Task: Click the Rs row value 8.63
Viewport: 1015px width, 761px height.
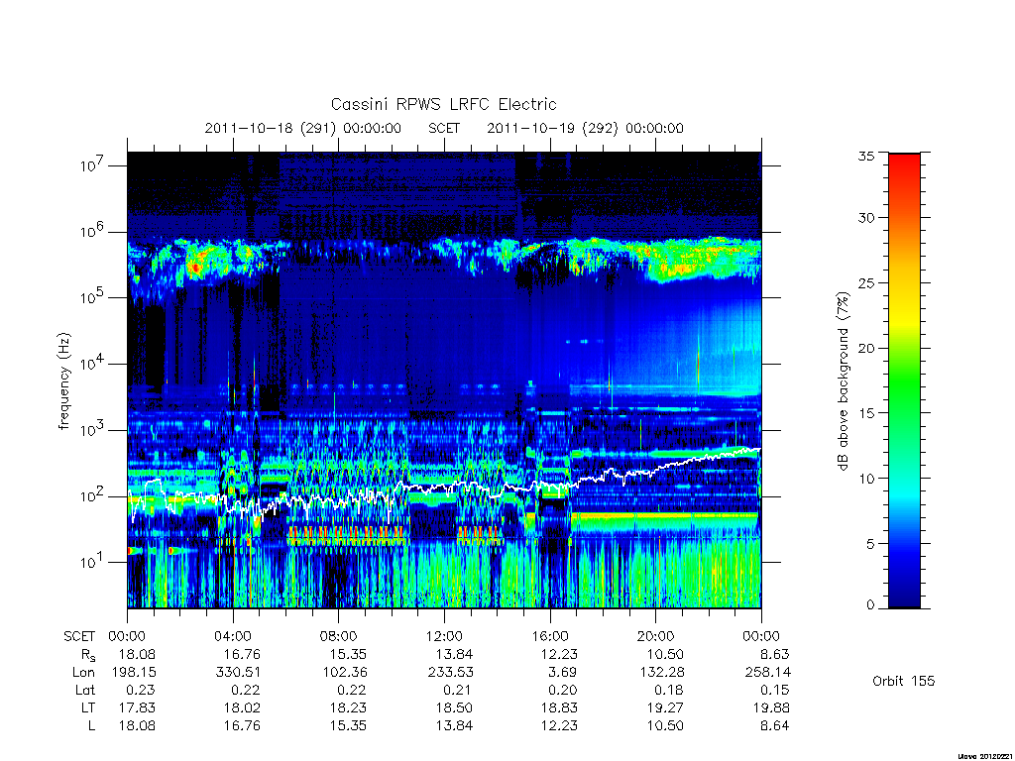Action: coord(775,654)
